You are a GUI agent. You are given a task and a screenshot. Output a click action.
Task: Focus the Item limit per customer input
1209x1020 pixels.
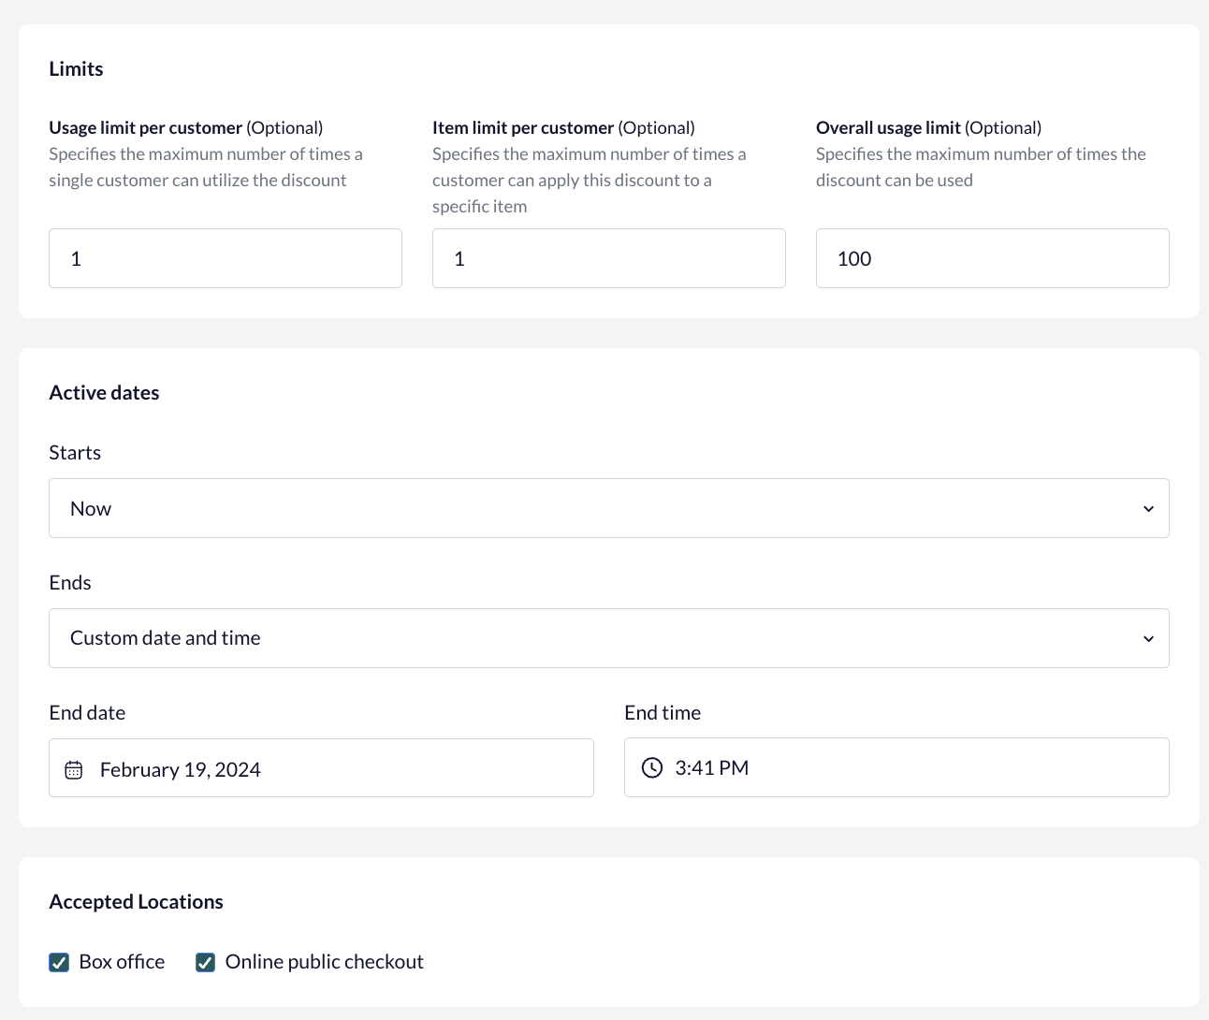[609, 258]
